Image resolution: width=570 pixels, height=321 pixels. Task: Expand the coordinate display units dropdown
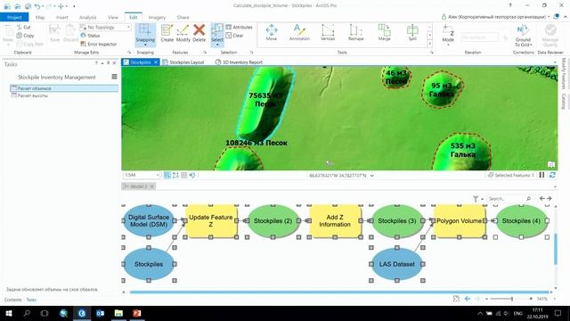click(x=372, y=176)
